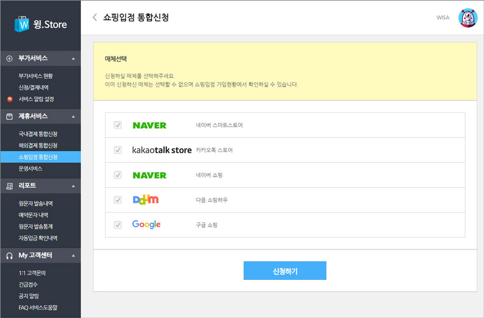Click the red N badge beside 서비스 알림 설정
The width and height of the screenshot is (484, 318).
[x=10, y=99]
